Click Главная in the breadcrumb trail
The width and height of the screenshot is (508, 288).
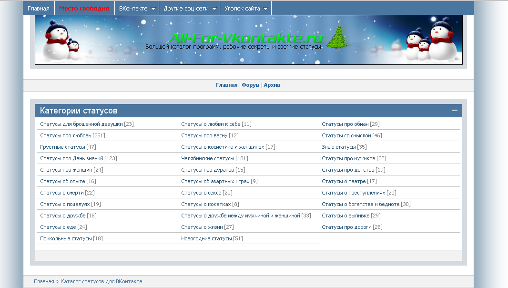pos(44,281)
